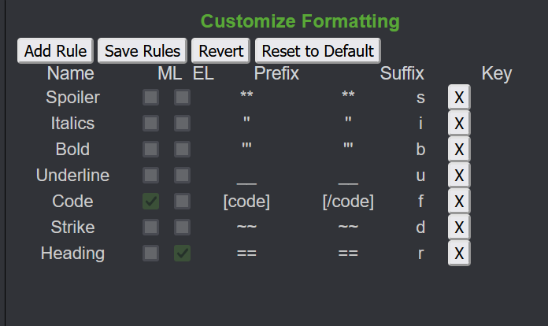Click the Revert button

pyautogui.click(x=220, y=50)
